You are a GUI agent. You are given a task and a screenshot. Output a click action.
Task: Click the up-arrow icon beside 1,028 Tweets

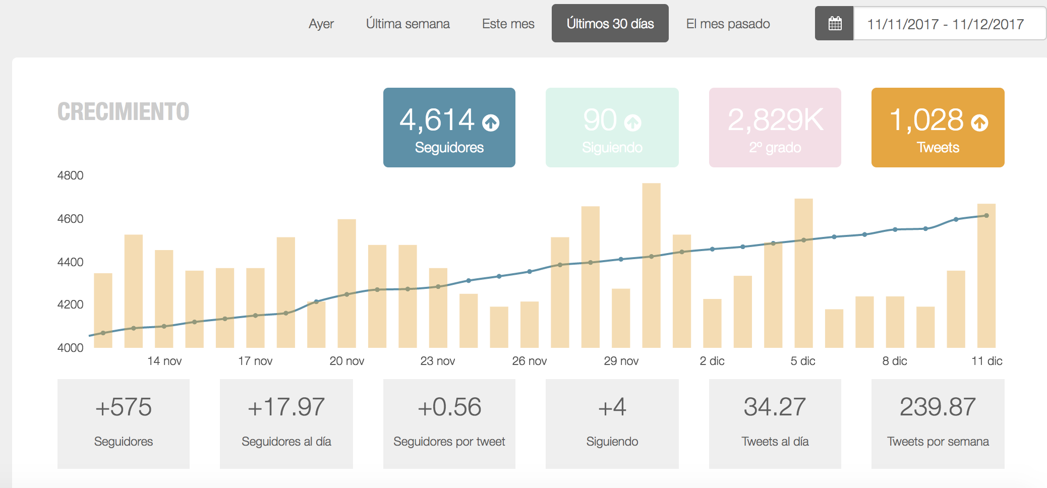(979, 123)
